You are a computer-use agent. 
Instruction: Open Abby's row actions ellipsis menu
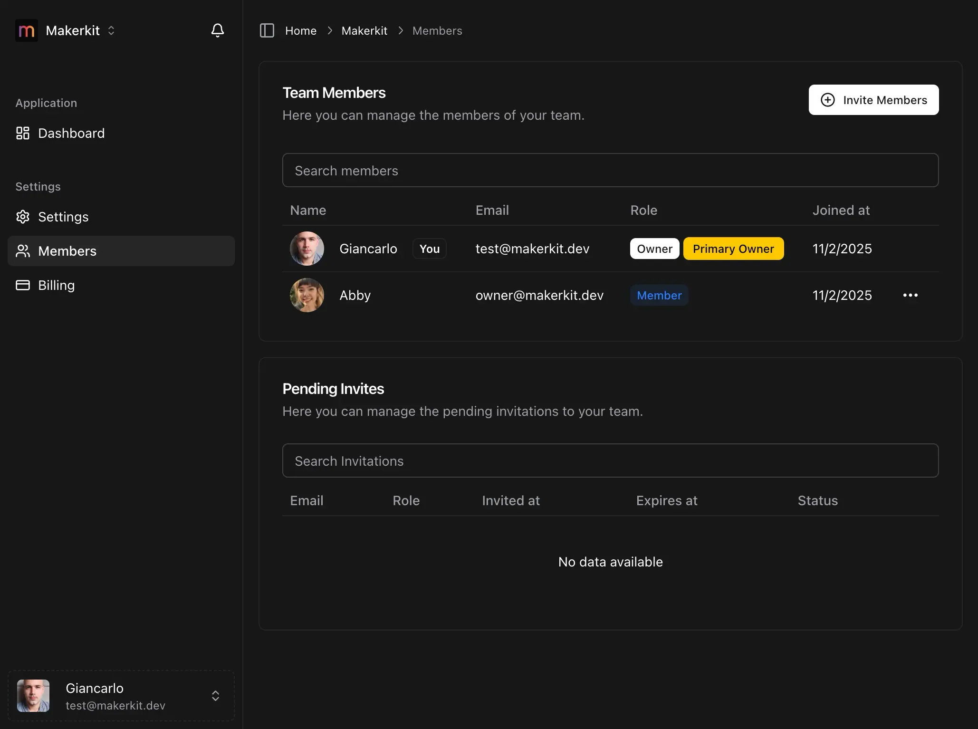[x=910, y=295]
